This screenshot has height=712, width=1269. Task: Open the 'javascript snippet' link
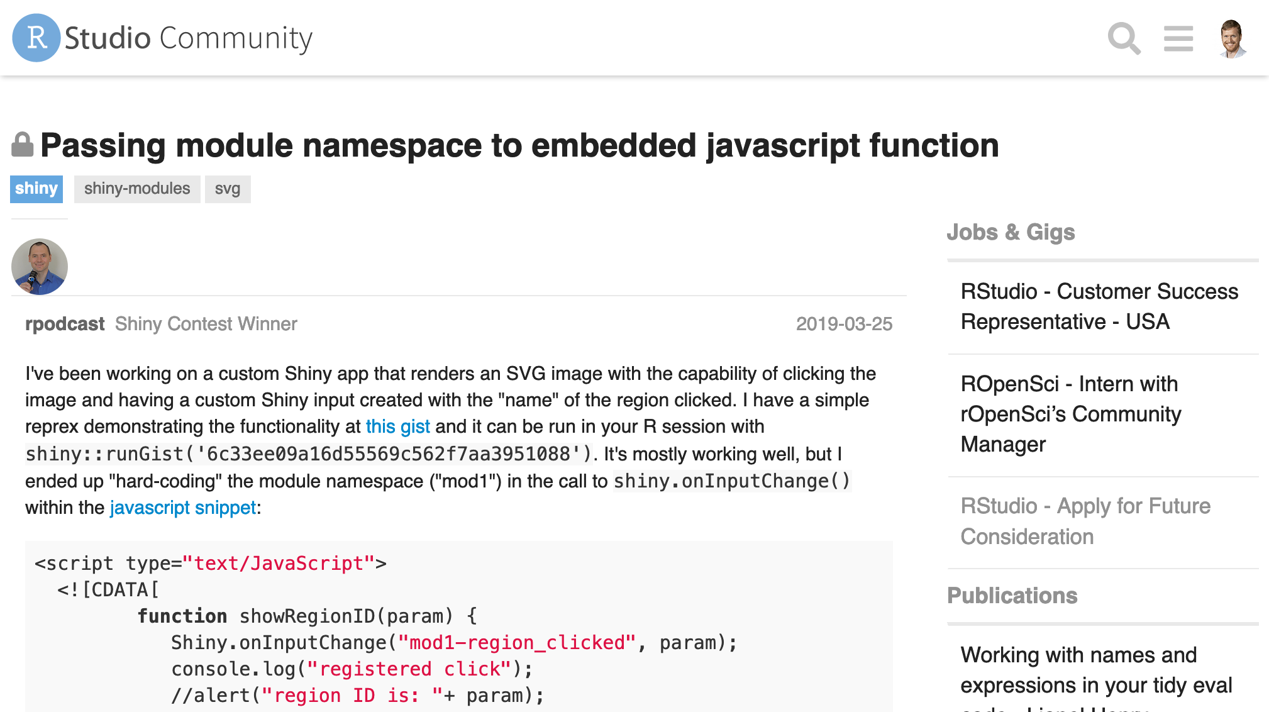tap(183, 508)
